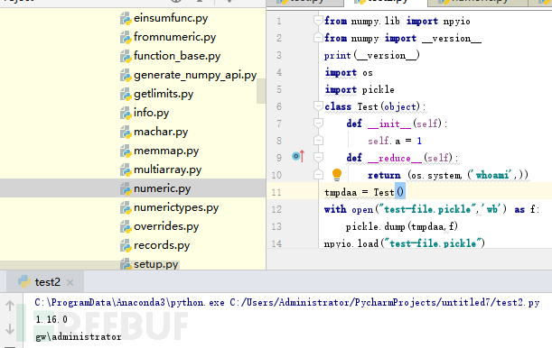The width and height of the screenshot is (552, 348).
Task: Toggle the import block fold on line 1
Action: click(x=318, y=21)
